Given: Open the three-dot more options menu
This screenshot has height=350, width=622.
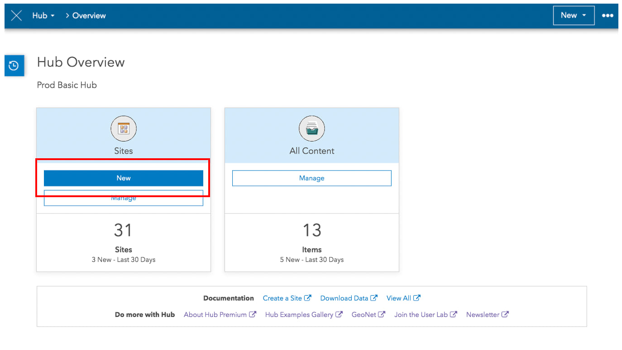Looking at the screenshot, I should [x=607, y=15].
